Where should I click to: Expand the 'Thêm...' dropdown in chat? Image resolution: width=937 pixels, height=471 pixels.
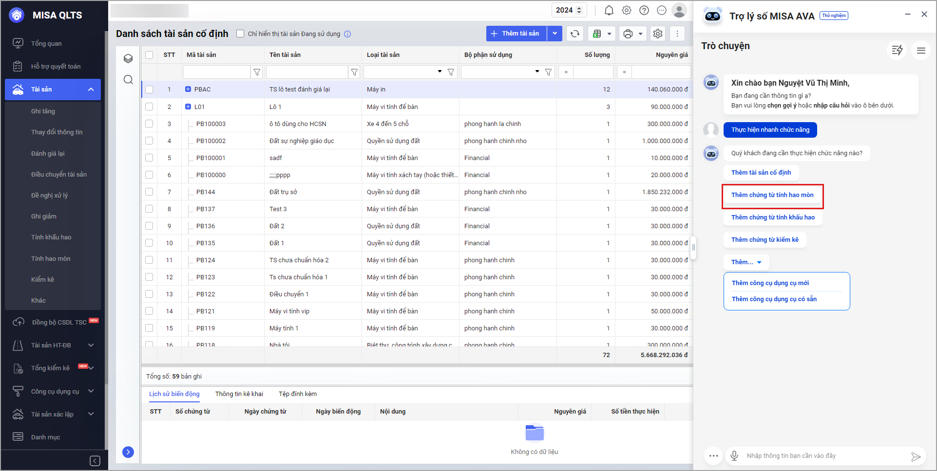tap(746, 262)
